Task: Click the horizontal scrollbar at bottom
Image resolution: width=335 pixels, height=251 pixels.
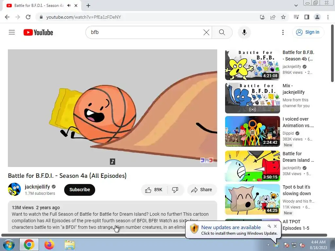Action: click(x=164, y=235)
